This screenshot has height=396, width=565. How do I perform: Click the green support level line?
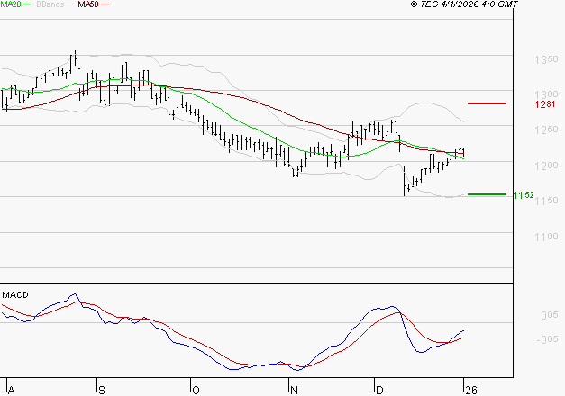coord(487,194)
